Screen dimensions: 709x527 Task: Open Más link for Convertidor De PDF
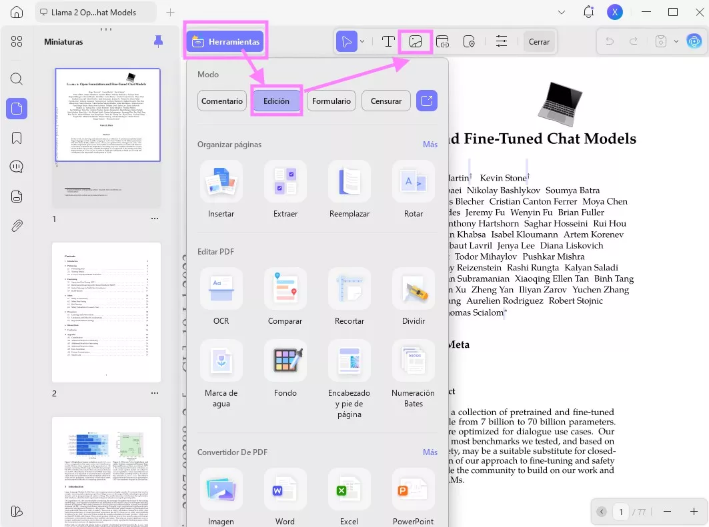[430, 452]
